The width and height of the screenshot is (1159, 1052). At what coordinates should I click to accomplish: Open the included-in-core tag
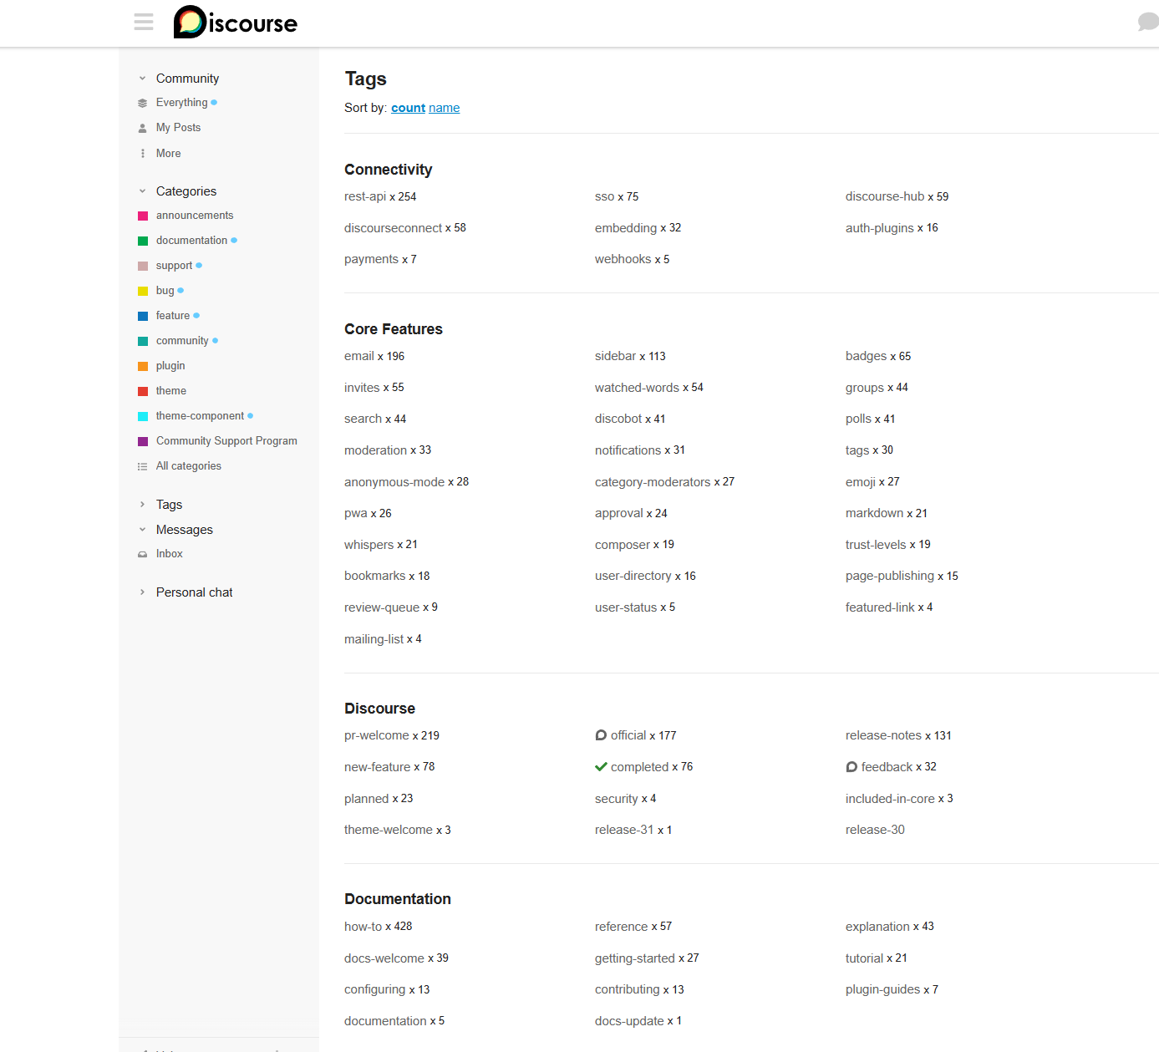[890, 799]
